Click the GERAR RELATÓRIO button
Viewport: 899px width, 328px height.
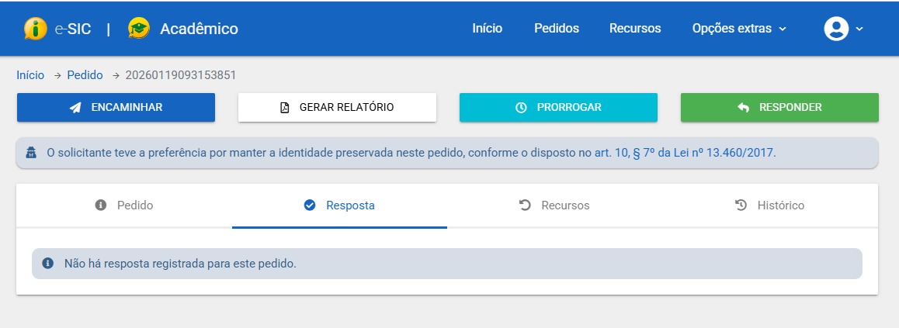(337, 108)
